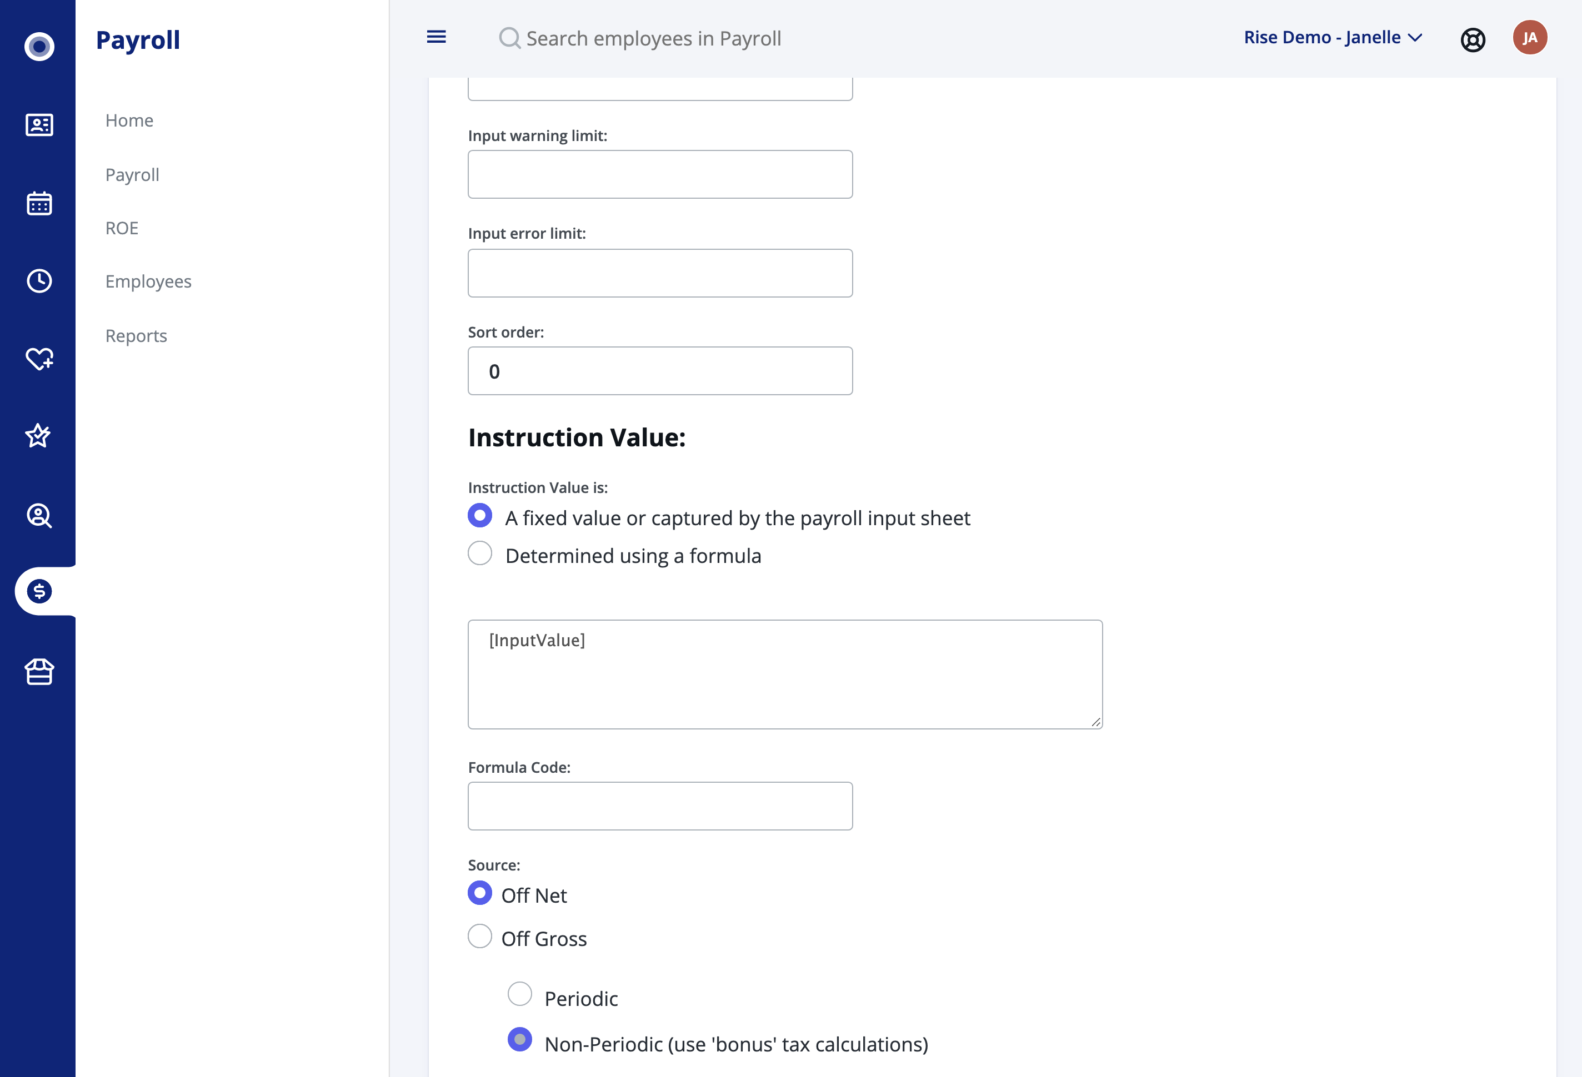Open the heart benefits sidebar icon

(39, 359)
